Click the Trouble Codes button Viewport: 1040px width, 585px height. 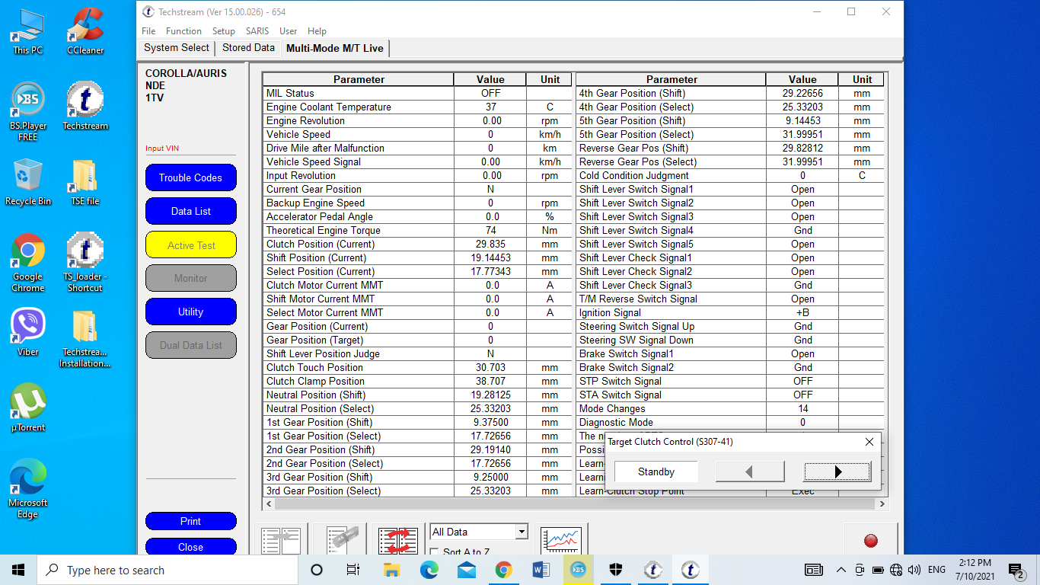tap(190, 177)
